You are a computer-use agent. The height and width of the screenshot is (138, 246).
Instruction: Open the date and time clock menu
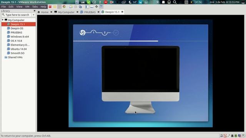tap(224, 2)
